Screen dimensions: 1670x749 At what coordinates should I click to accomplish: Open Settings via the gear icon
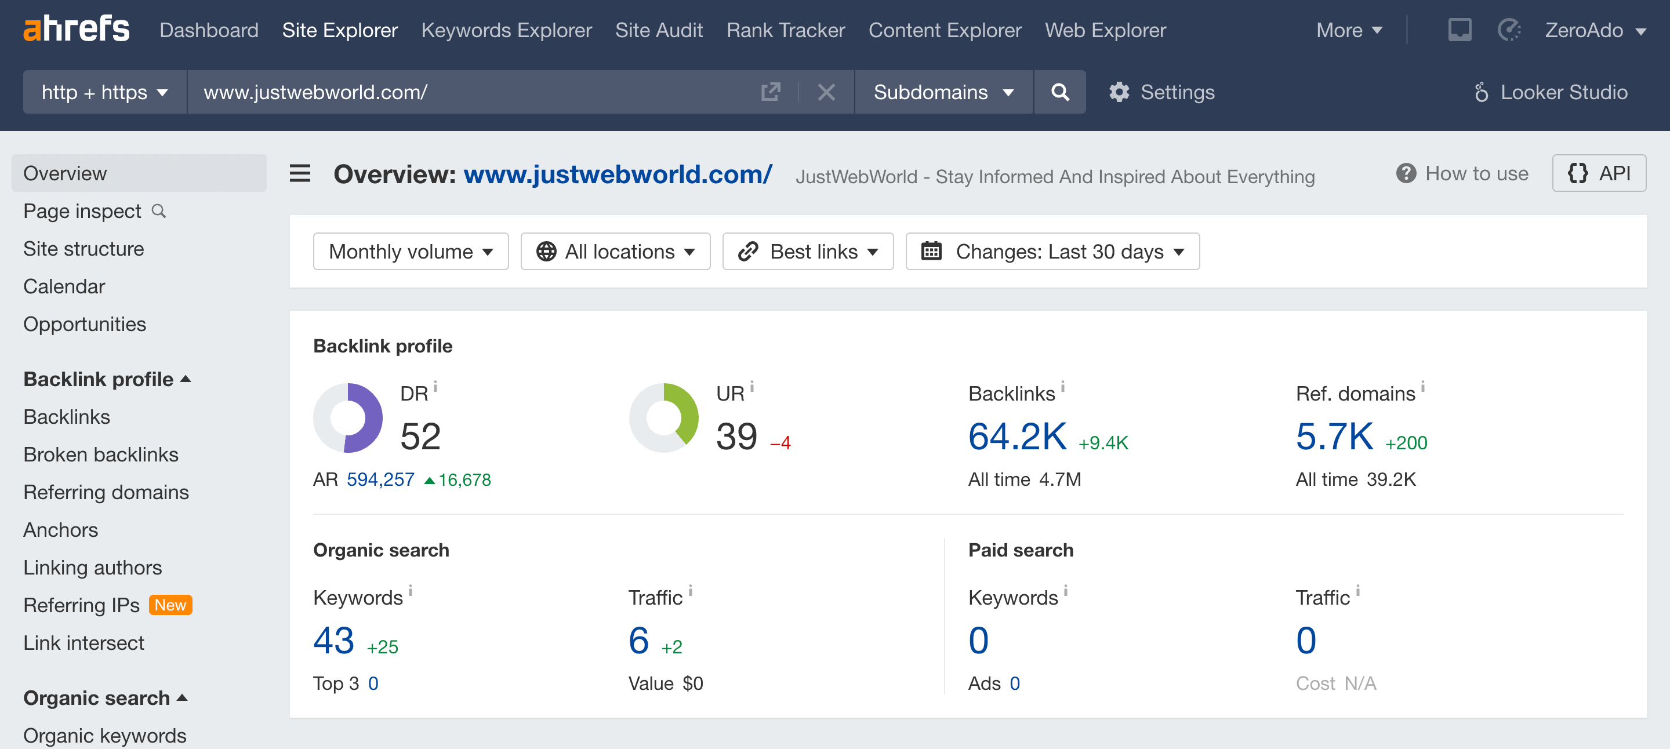[1120, 92]
